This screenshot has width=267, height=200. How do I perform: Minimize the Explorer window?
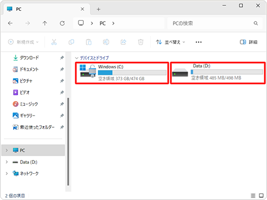point(224,5)
